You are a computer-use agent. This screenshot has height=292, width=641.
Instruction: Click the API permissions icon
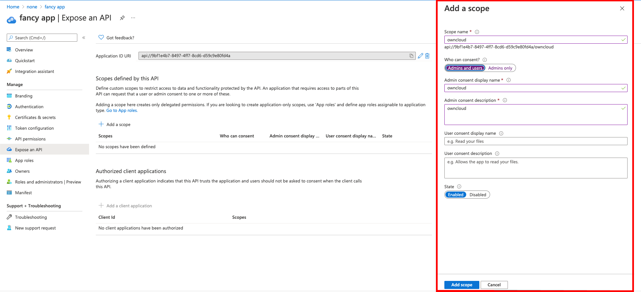[x=9, y=139]
